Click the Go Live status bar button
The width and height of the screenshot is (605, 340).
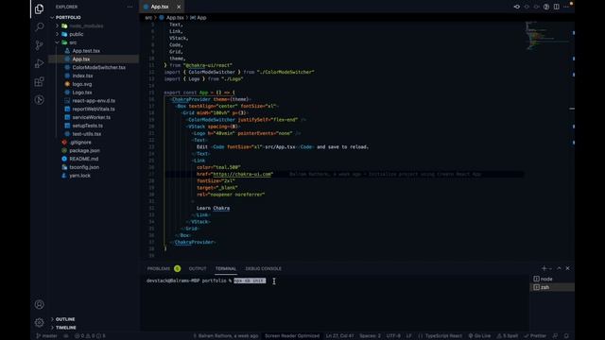(x=479, y=336)
